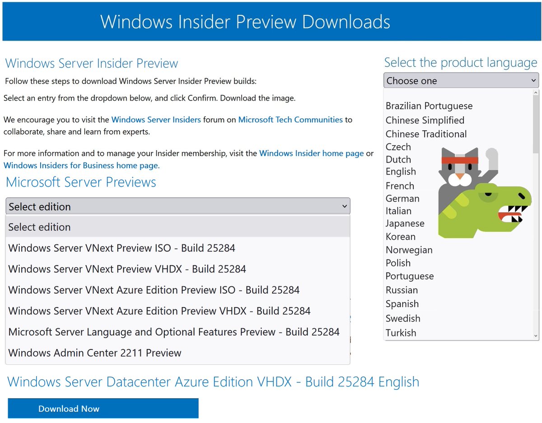Select the English language option
This screenshot has height=423, width=542.
[x=401, y=172]
